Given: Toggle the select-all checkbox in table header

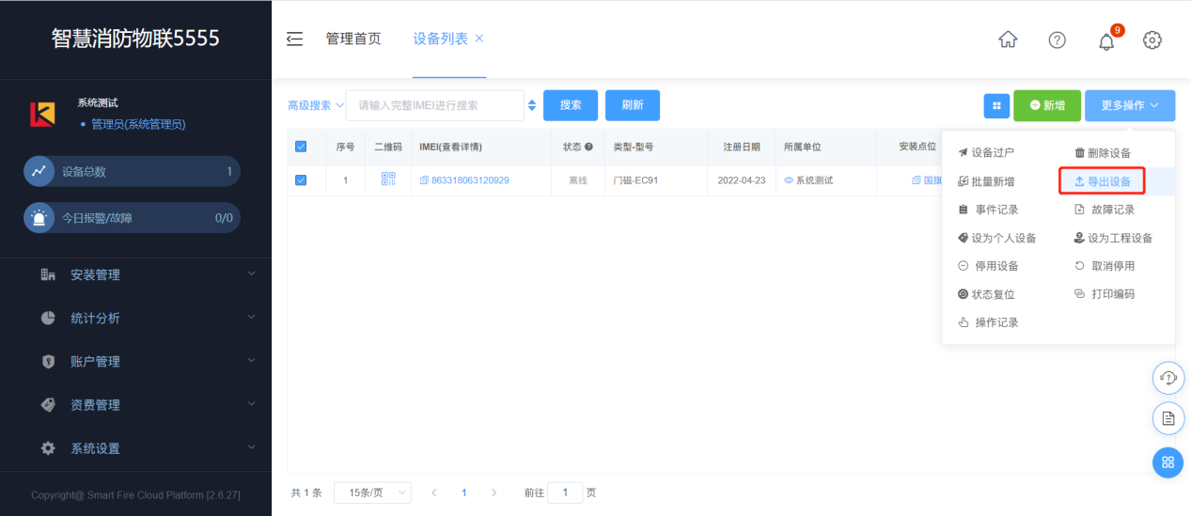Looking at the screenshot, I should pos(301,147).
